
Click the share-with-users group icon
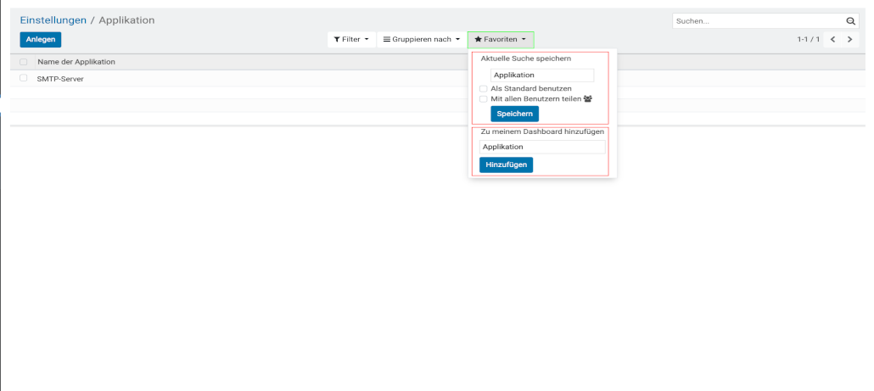(x=585, y=99)
